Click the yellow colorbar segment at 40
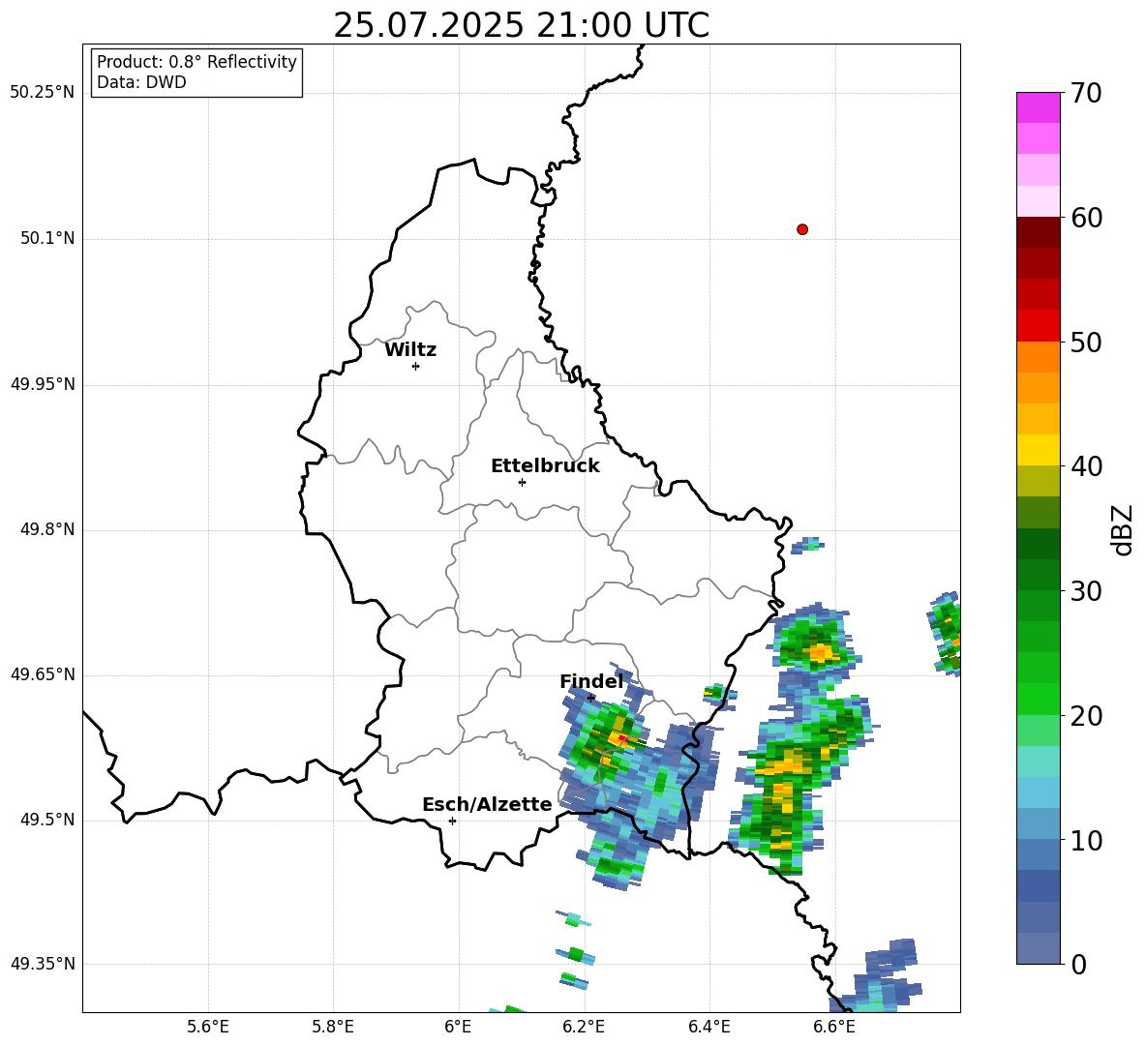 coord(1038,450)
